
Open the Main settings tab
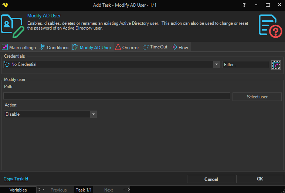pyautogui.click(x=19, y=47)
